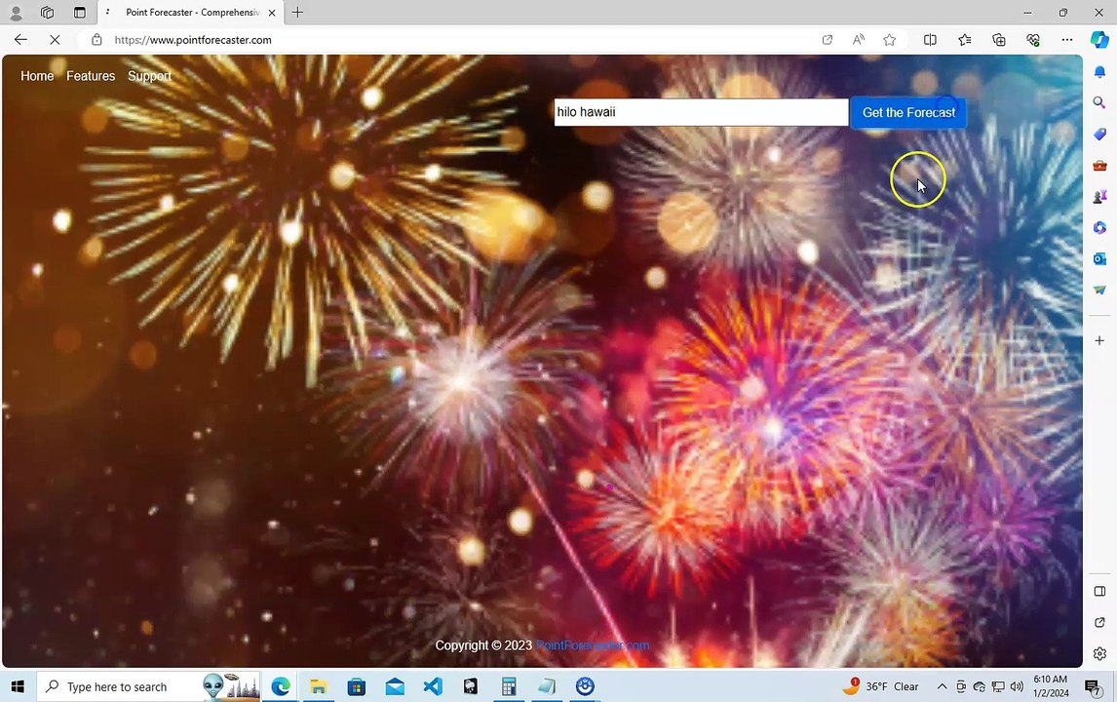Image resolution: width=1117 pixels, height=702 pixels.
Task: Open a new tab
Action: [298, 12]
